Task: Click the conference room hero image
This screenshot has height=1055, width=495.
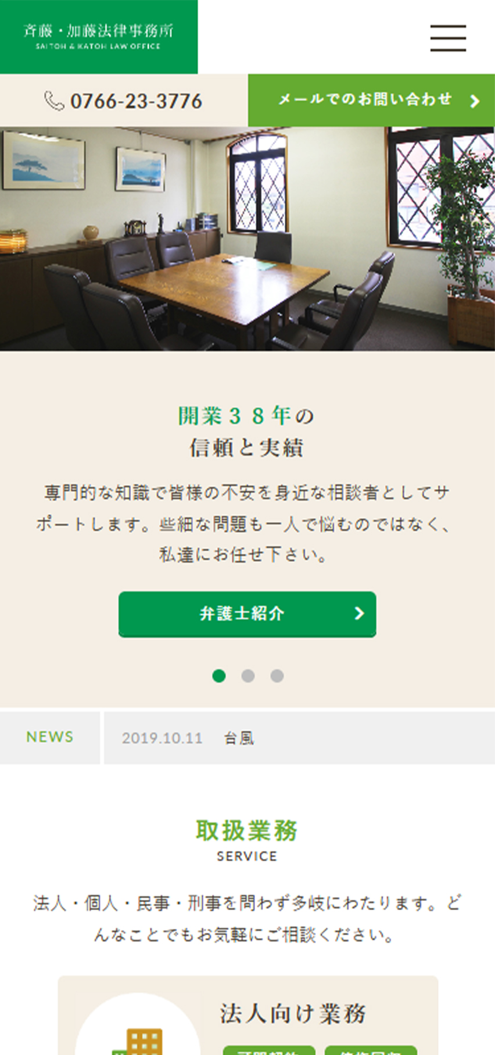Action: pos(247,238)
